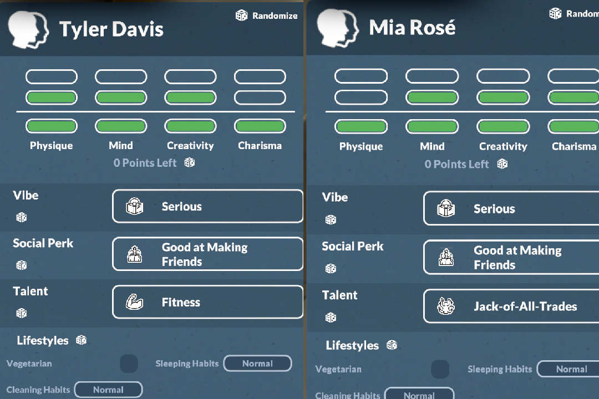Set Tyler Davis Mind to middle level
599x399 pixels.
[121, 98]
